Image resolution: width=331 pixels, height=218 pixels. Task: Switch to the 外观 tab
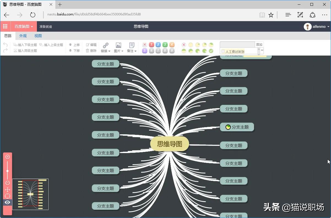pyautogui.click(x=23, y=36)
